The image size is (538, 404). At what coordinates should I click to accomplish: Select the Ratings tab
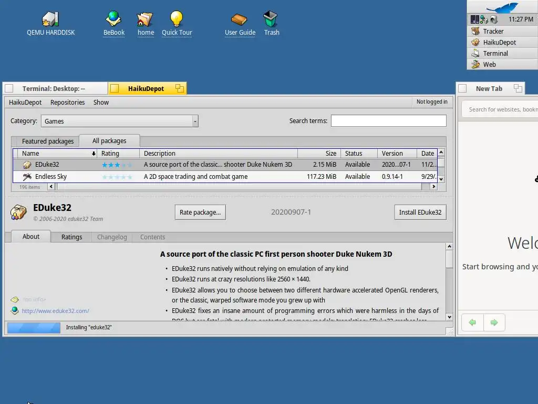(71, 237)
